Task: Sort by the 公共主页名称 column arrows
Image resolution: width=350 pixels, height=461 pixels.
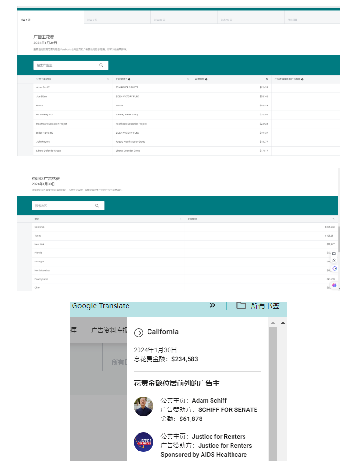Action: tap(108, 79)
